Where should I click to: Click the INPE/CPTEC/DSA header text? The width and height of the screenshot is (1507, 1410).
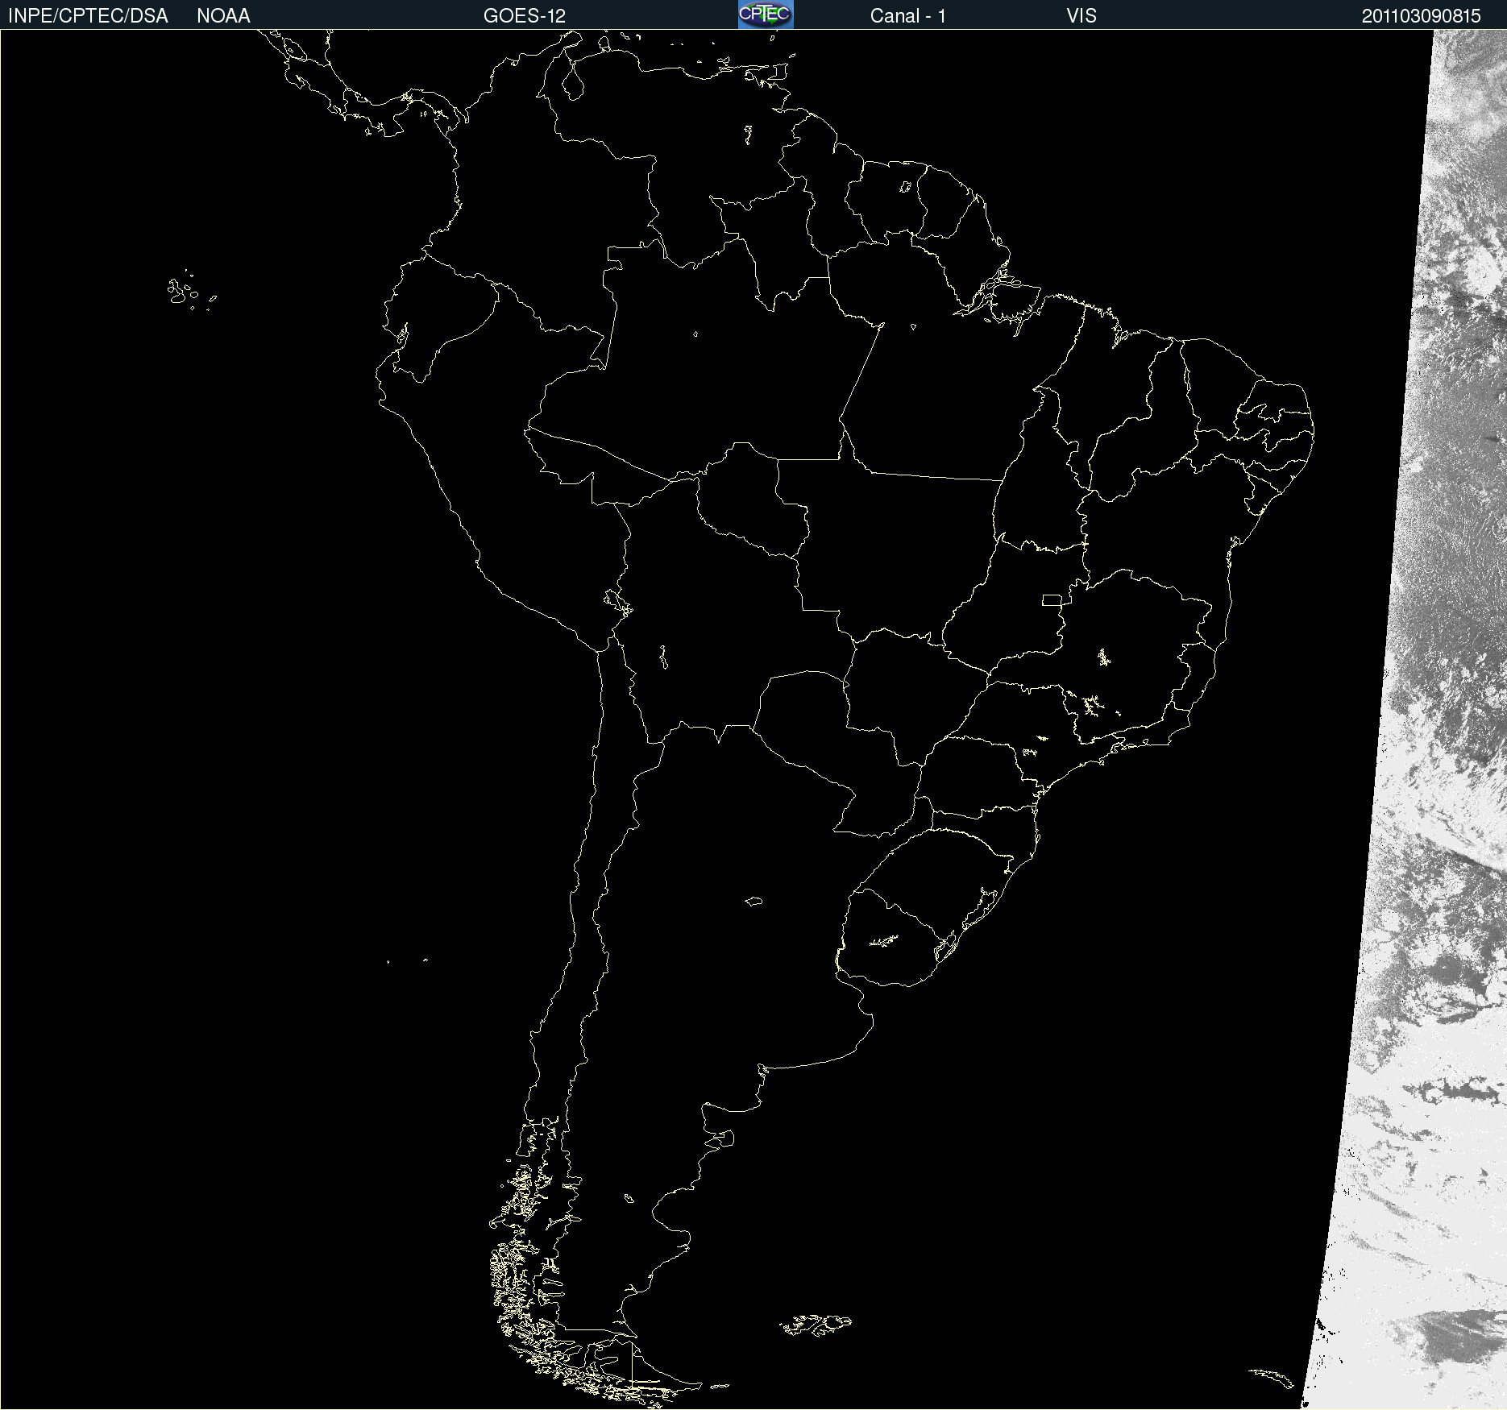click(88, 16)
